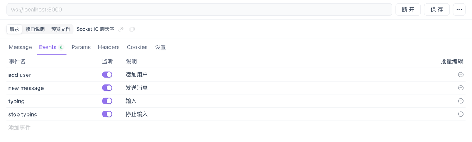Viewport: 472px width, 142px height.
Task: Toggle listening for add user event
Action: tap(107, 75)
